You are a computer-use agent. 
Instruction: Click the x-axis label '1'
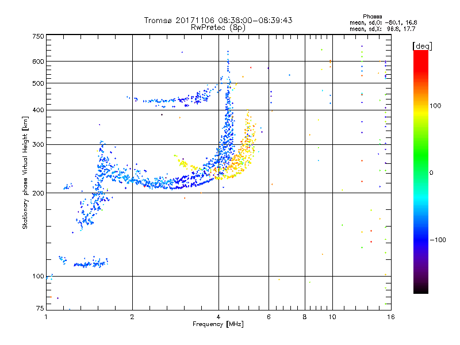coord(46,317)
